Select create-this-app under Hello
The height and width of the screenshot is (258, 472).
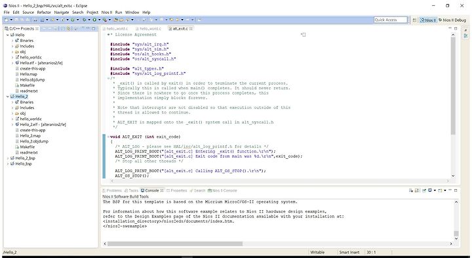33,68
